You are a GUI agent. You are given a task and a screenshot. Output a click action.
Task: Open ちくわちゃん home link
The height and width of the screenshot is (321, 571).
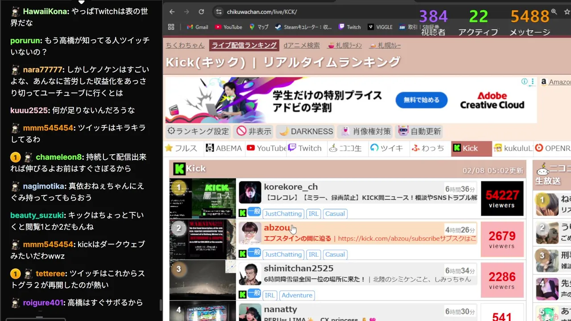point(185,45)
